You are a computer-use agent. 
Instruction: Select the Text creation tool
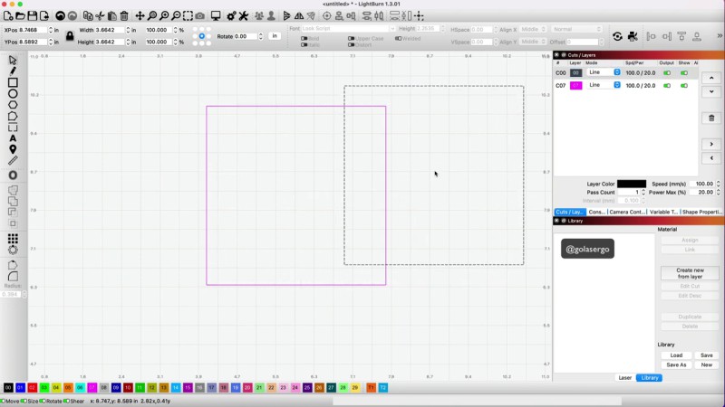point(13,138)
